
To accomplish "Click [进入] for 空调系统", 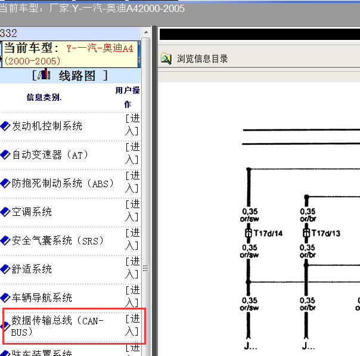I will click(x=132, y=210).
